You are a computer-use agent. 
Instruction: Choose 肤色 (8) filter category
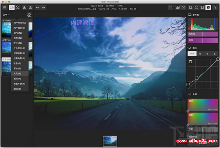pyautogui.click(x=20, y=63)
